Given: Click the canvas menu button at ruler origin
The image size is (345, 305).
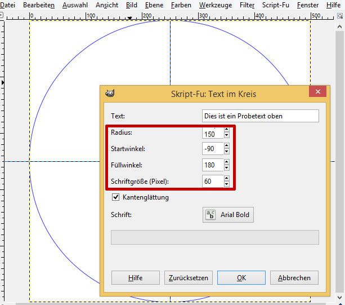Looking at the screenshot, I should tap(1, 15).
